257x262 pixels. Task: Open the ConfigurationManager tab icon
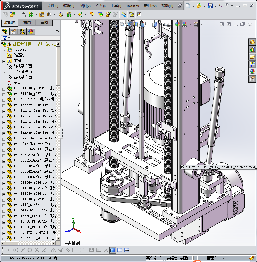(22, 31)
